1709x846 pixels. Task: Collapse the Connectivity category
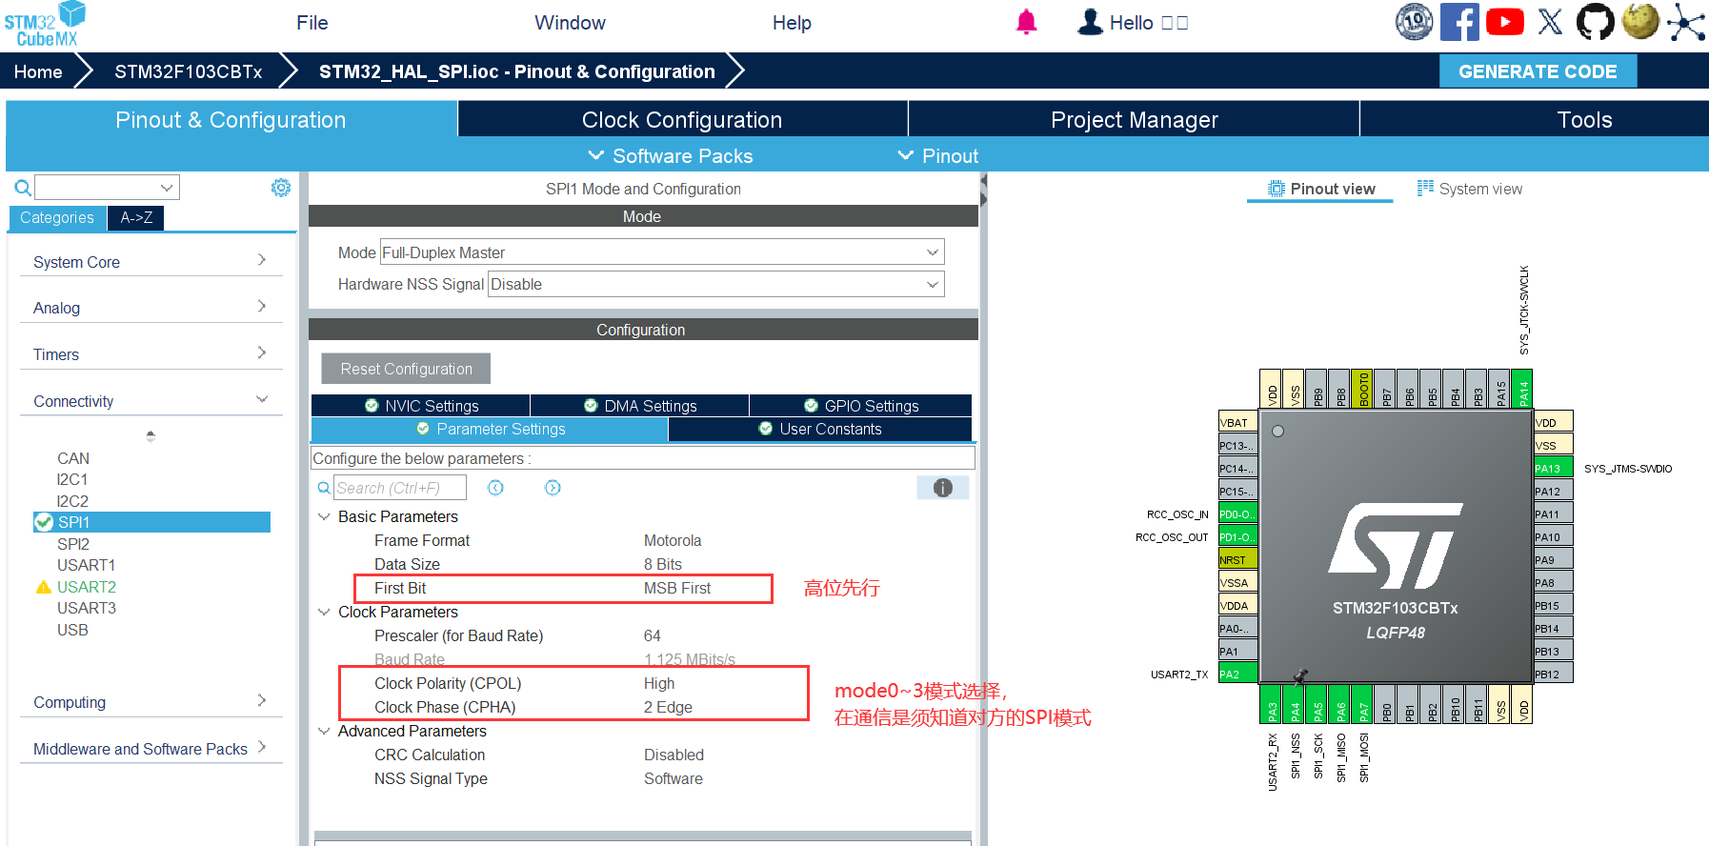tap(151, 401)
